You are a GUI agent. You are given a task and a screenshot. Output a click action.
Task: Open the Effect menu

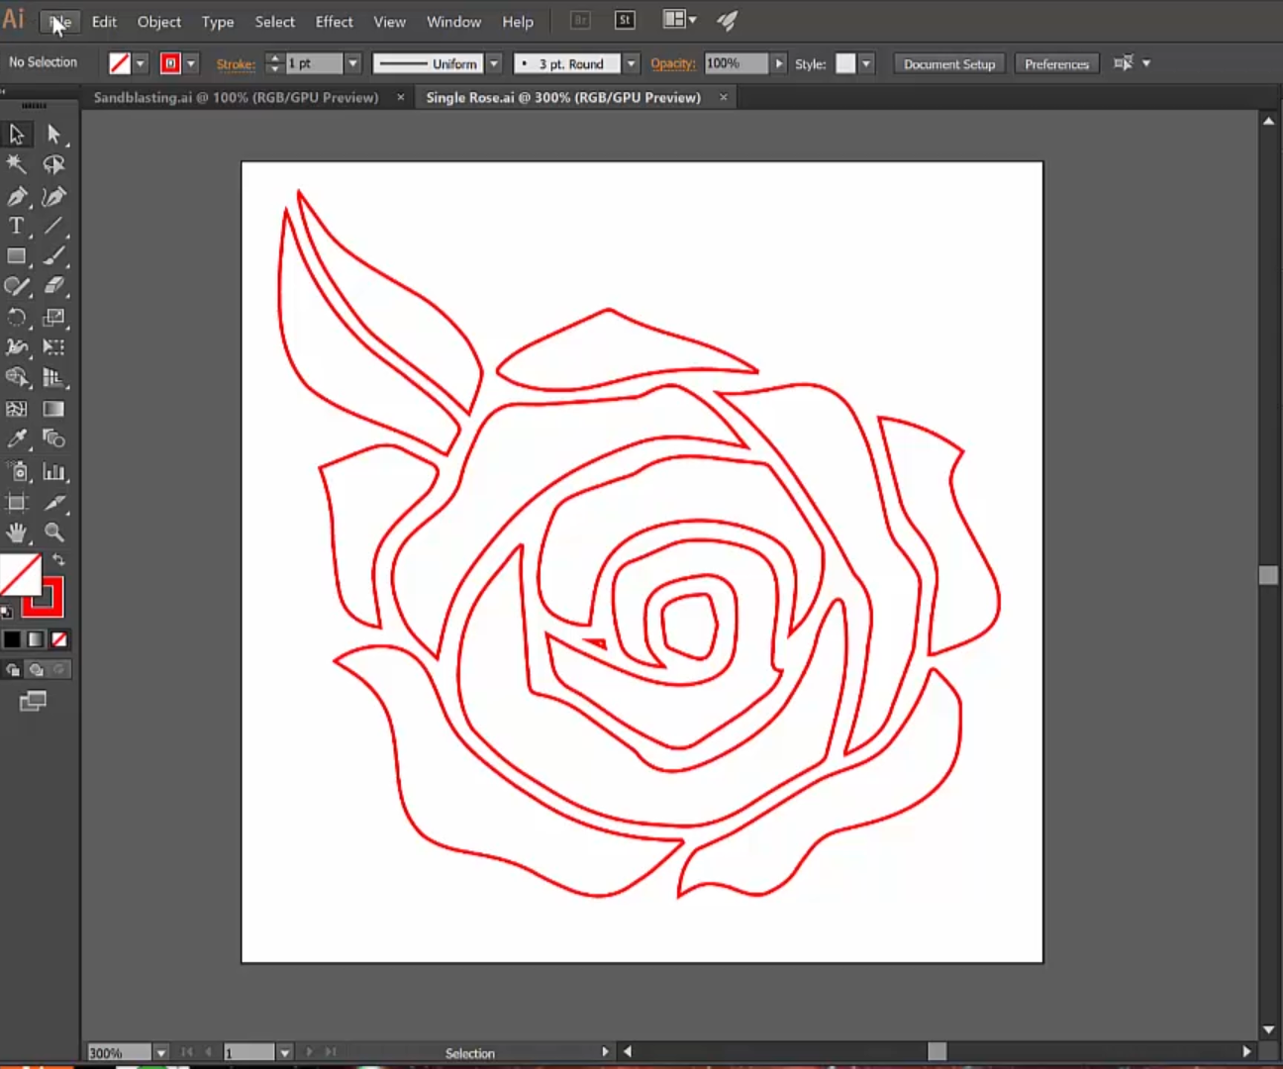click(x=334, y=21)
